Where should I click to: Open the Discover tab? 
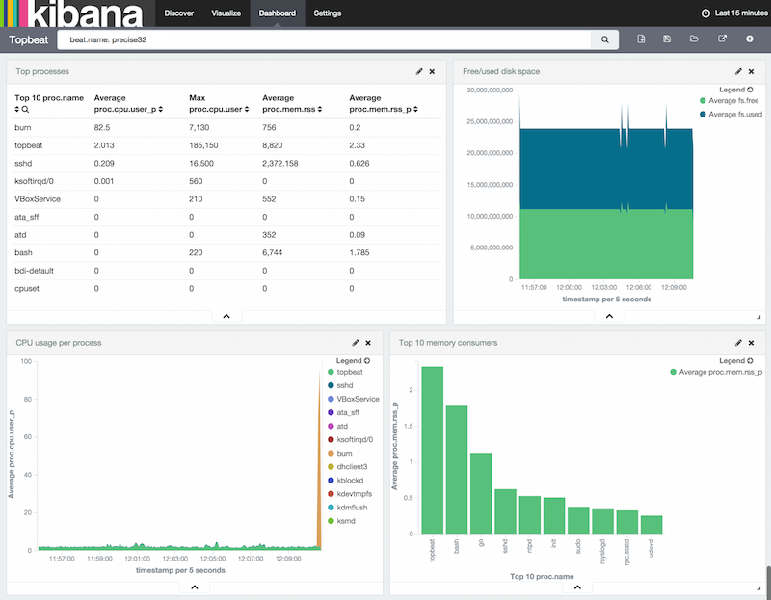pos(178,13)
